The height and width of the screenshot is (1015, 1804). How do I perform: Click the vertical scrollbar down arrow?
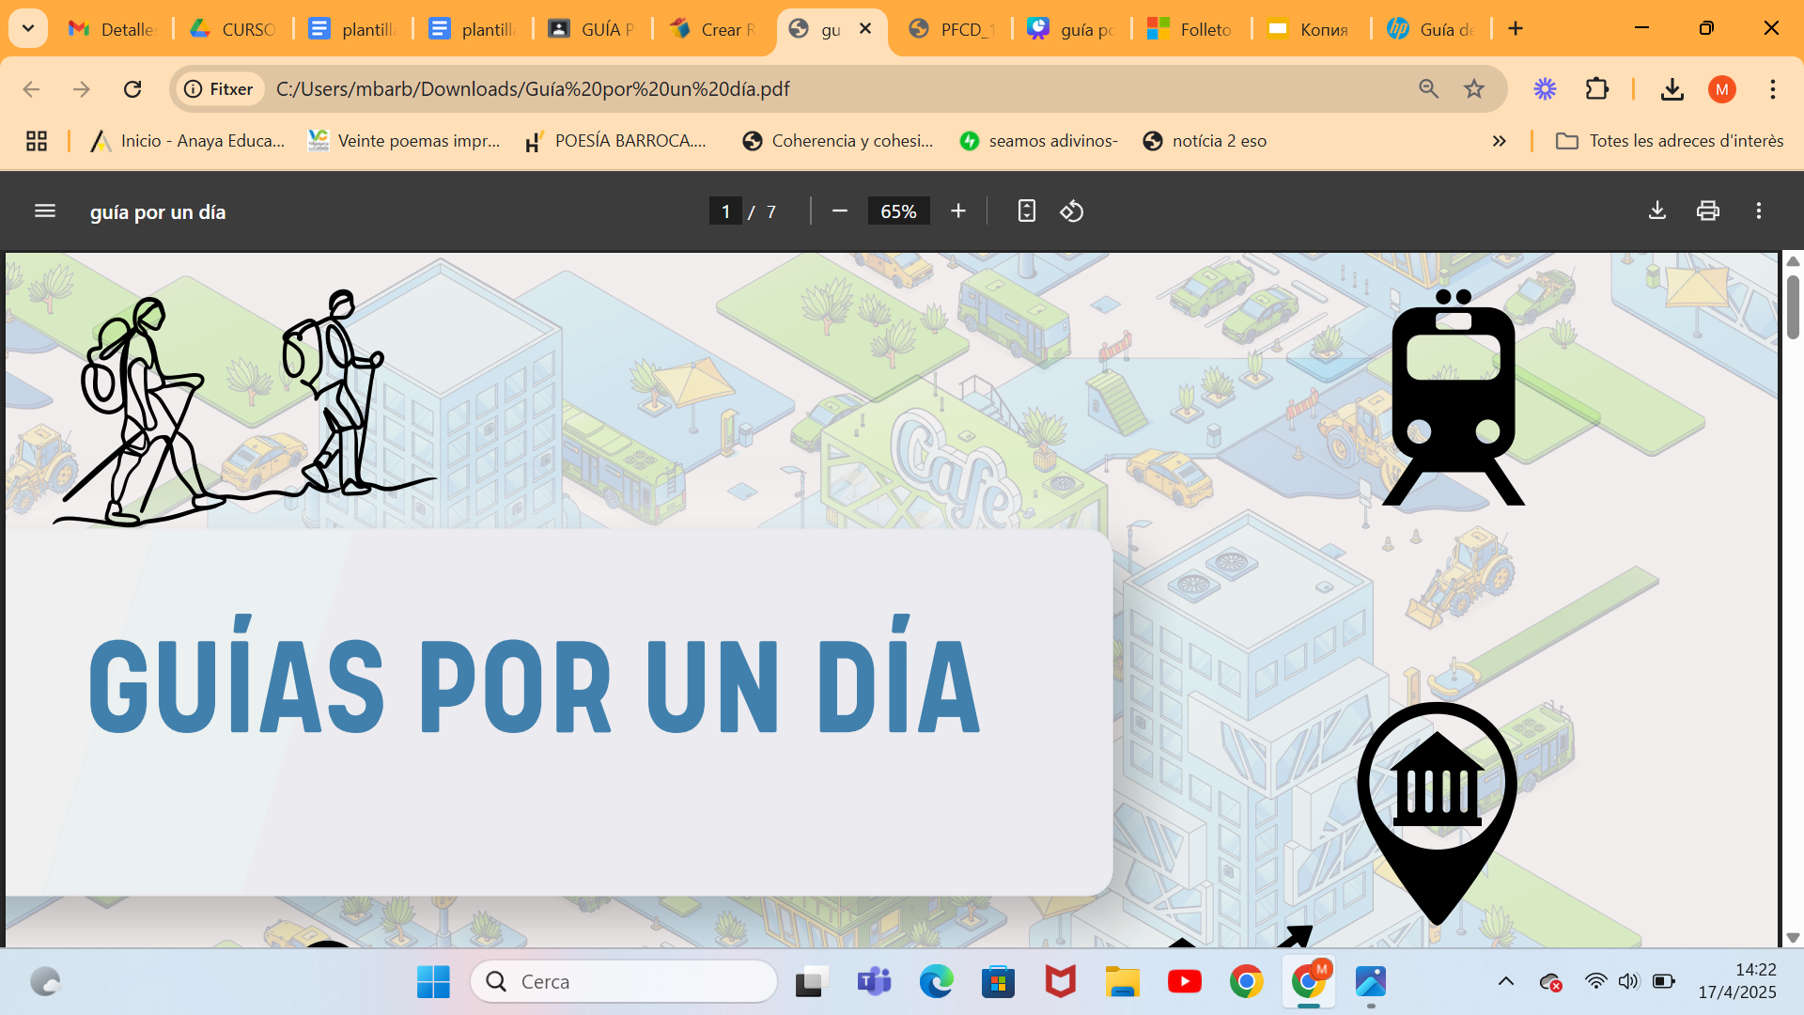(1793, 937)
